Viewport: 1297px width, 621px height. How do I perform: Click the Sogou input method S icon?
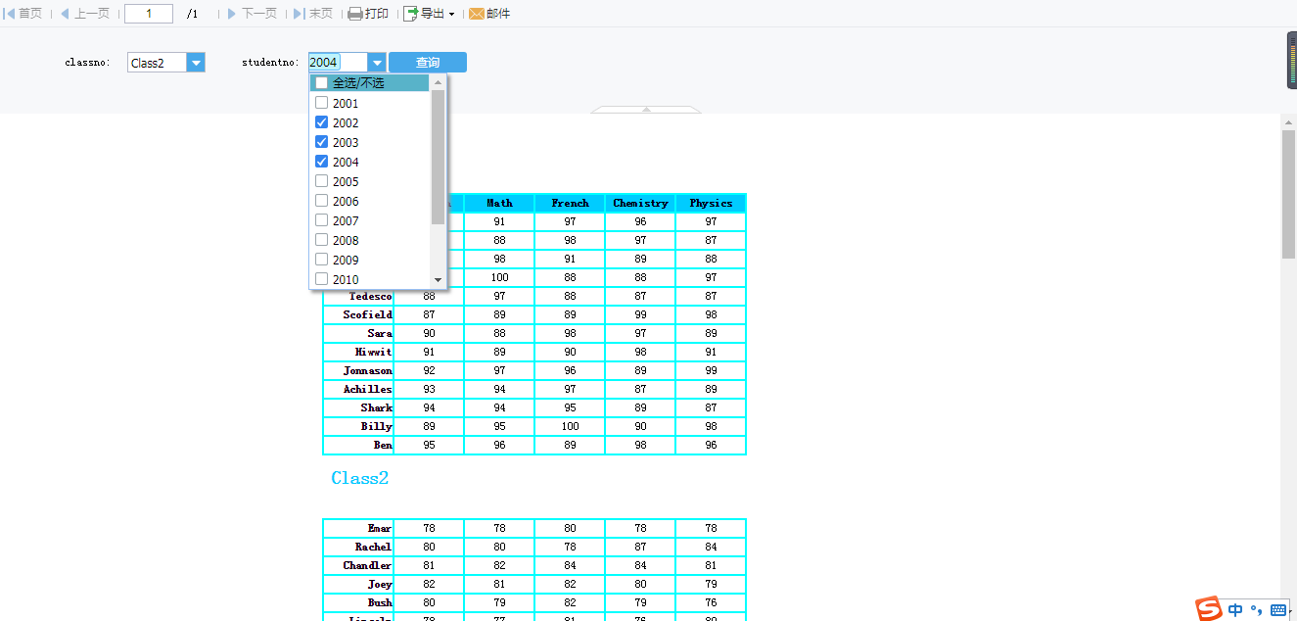(x=1210, y=608)
